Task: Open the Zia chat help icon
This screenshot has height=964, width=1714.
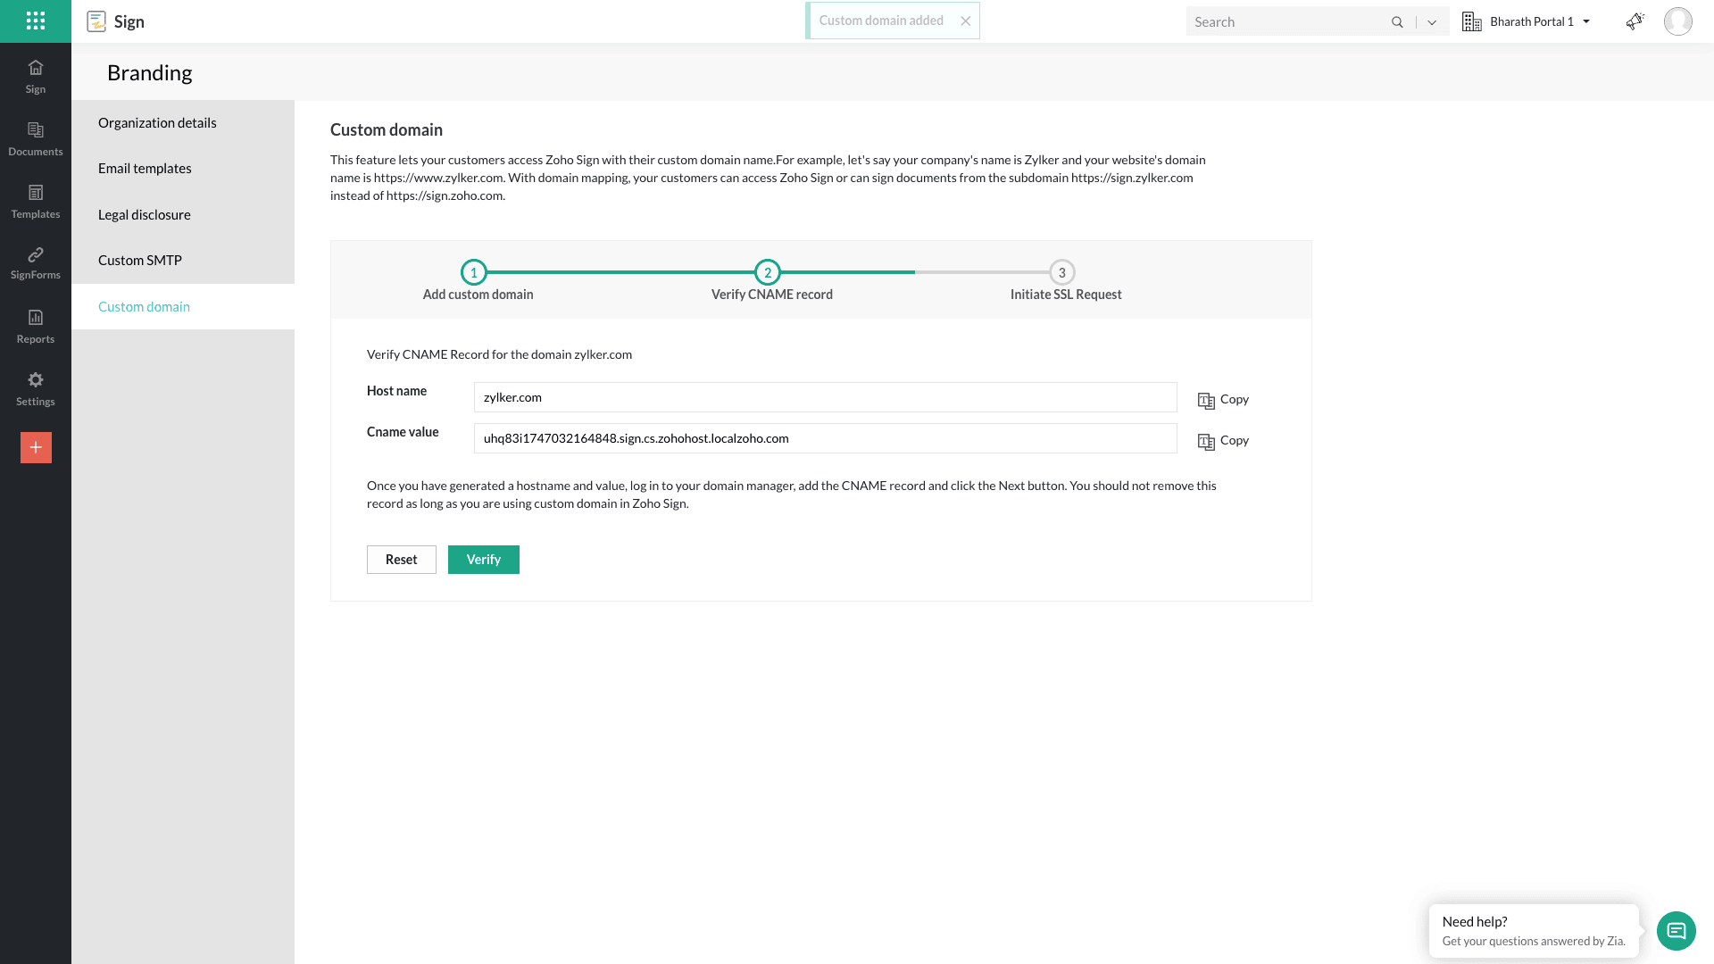Action: point(1676,931)
